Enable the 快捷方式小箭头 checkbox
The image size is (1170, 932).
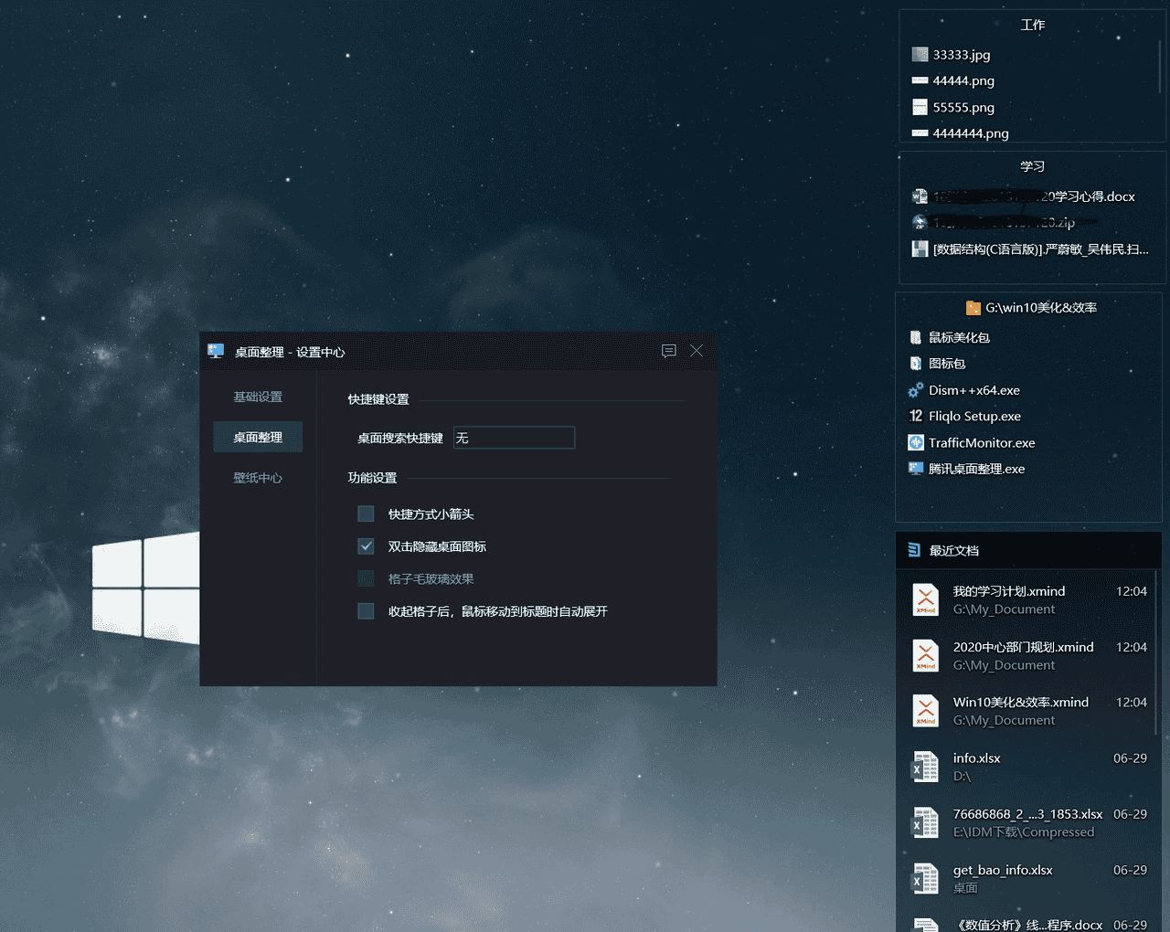366,514
